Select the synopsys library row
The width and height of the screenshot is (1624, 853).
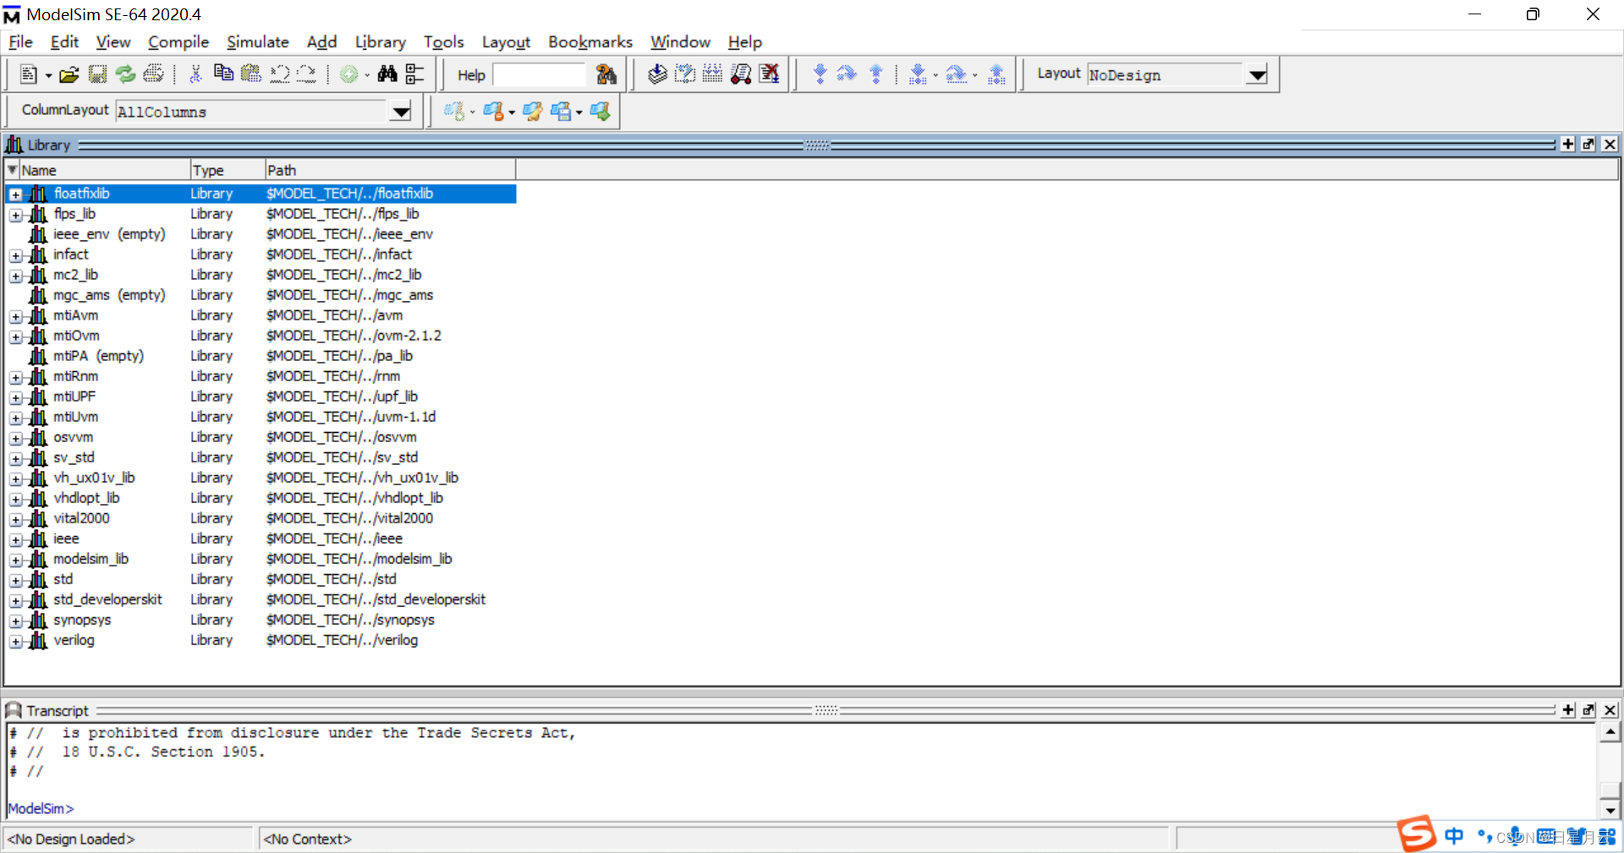261,620
